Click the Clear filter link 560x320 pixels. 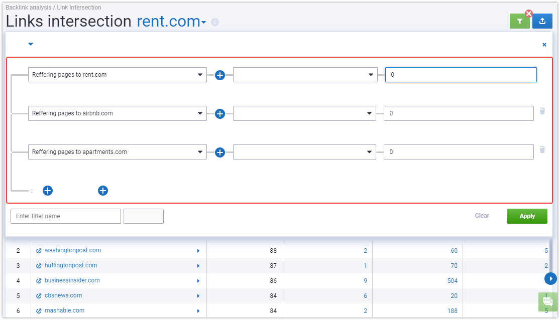tap(482, 216)
